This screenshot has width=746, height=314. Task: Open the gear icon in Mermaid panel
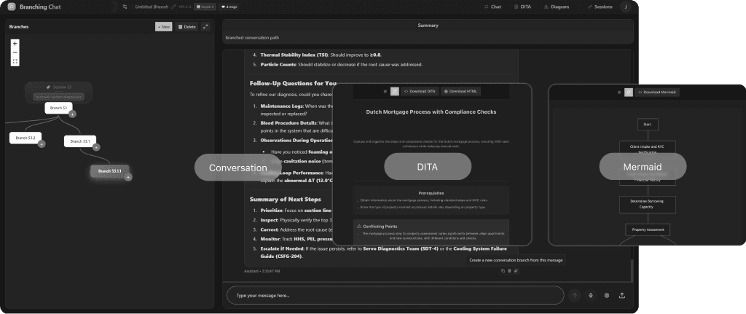pos(619,93)
